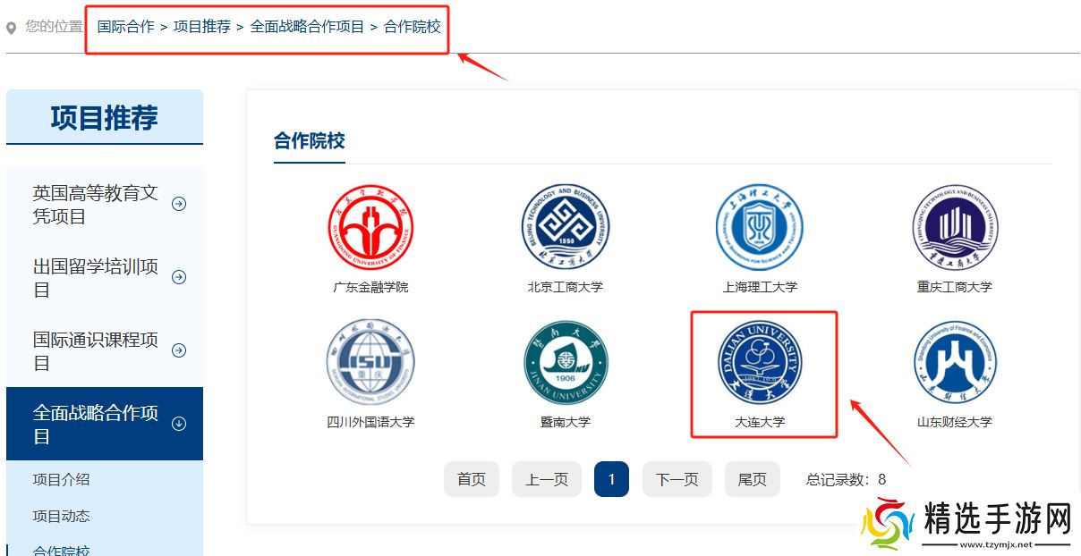
Task: Click the Guangdong University of Finance logo
Action: click(370, 228)
